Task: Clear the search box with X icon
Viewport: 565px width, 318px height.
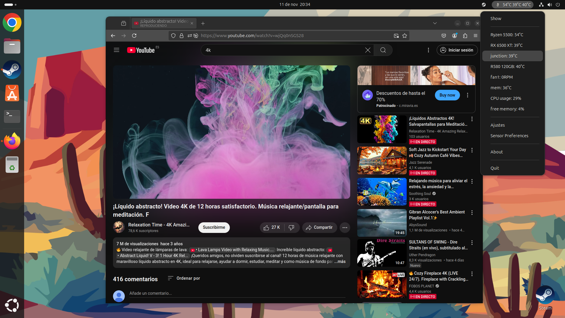Action: (368, 50)
